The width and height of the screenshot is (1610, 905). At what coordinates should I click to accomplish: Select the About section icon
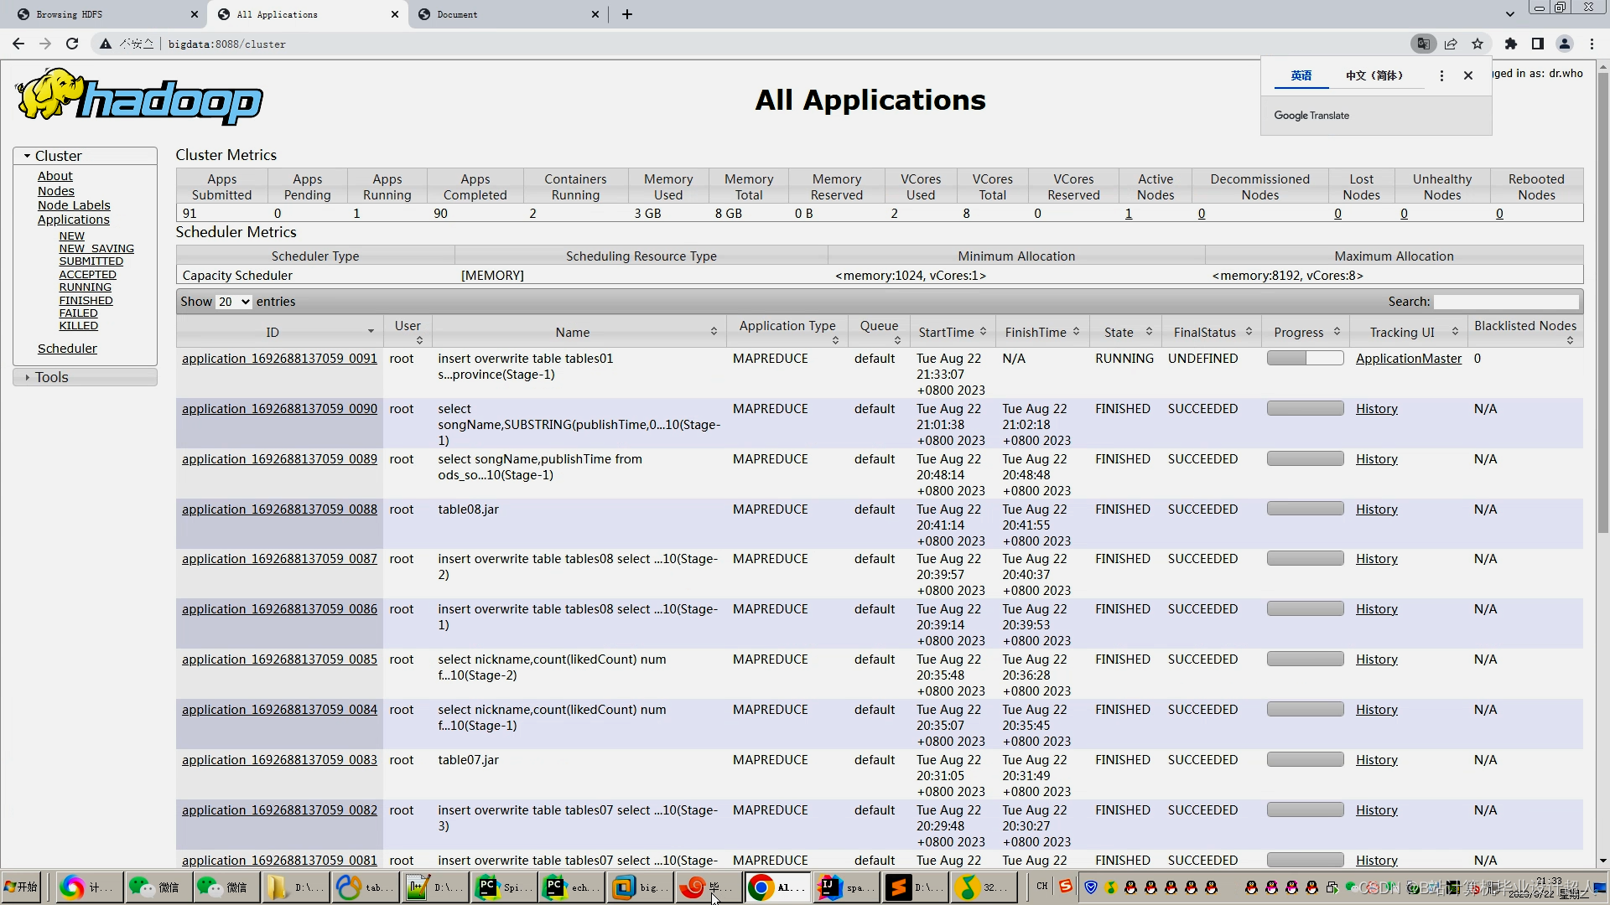click(55, 176)
